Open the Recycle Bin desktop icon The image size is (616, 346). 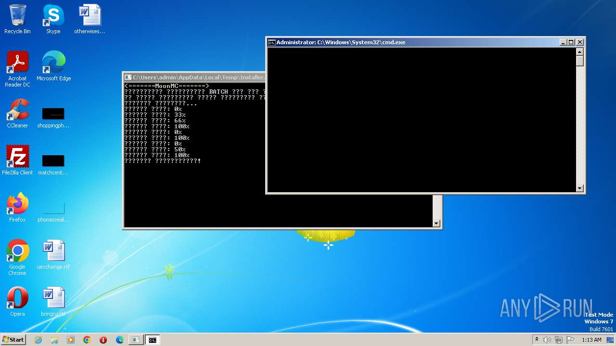point(17,19)
